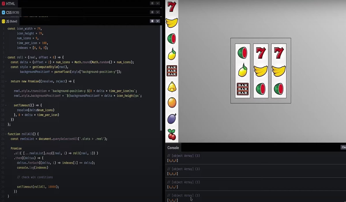This screenshot has height=202, width=346.
Task: Click the cherries icon in sprite strip
Action: [x=172, y=134]
